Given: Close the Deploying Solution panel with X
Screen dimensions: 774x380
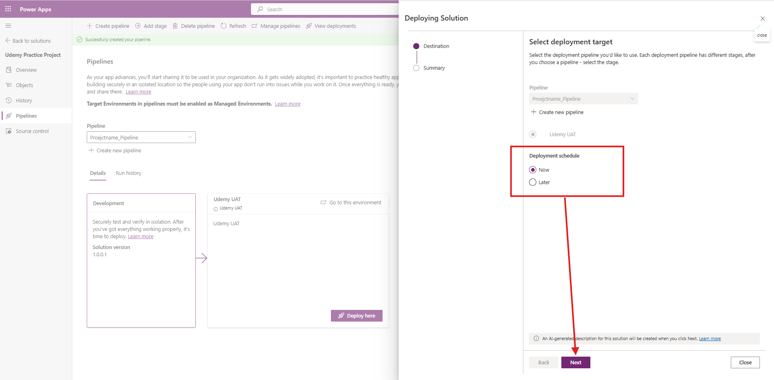Looking at the screenshot, I should tap(763, 19).
